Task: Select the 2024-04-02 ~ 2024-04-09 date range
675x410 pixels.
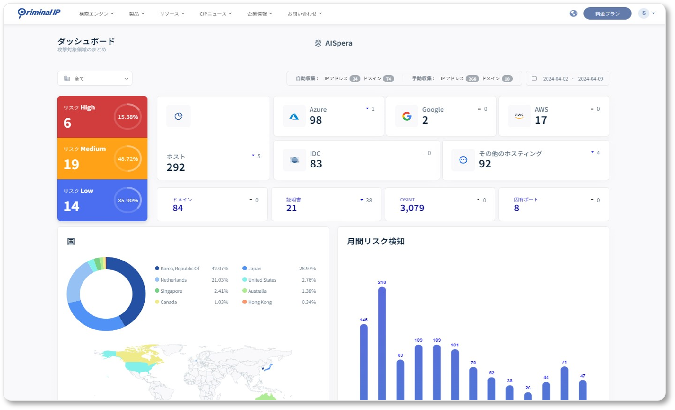Action: tap(567, 78)
